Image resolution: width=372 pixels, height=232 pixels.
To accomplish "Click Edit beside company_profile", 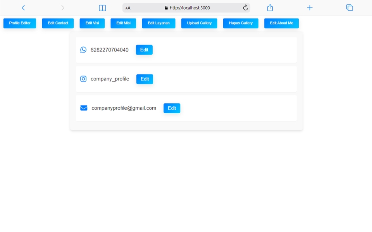I will coord(144,79).
